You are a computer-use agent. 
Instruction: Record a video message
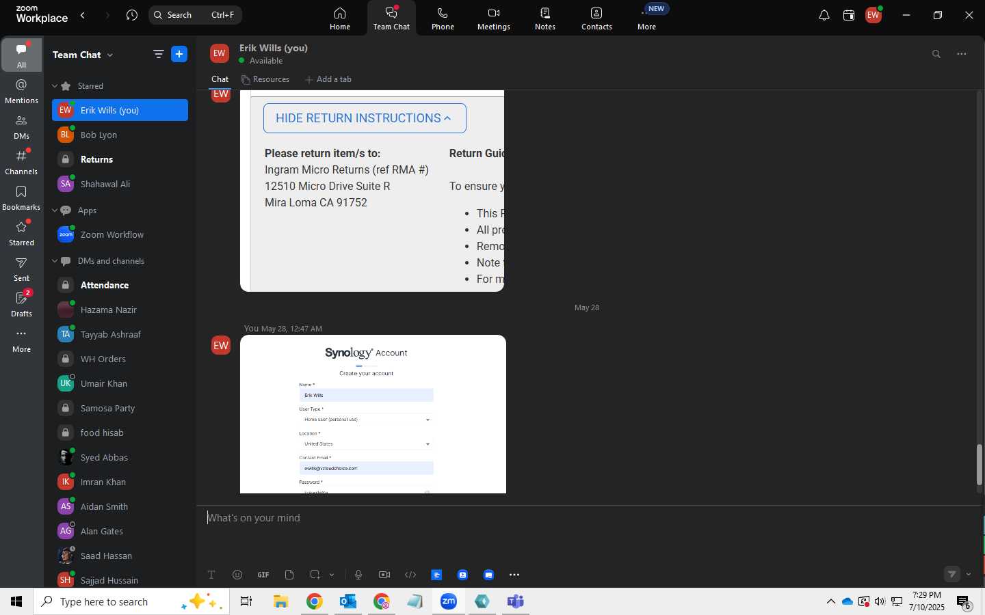[384, 575]
